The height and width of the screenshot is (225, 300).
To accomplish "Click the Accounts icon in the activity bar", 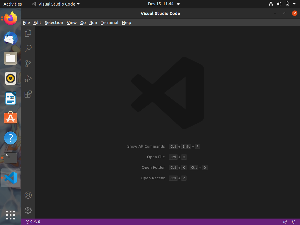I will click(28, 195).
